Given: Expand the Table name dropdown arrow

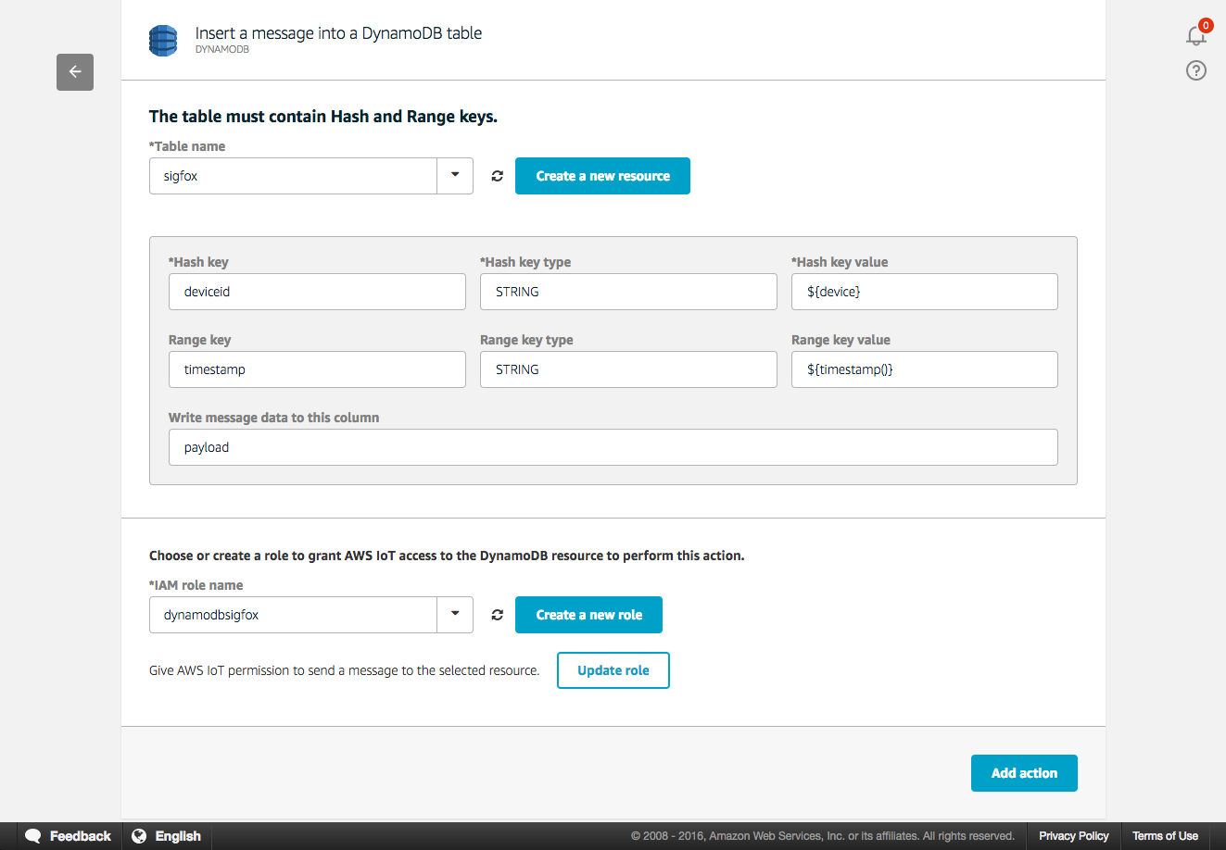Looking at the screenshot, I should tap(455, 176).
